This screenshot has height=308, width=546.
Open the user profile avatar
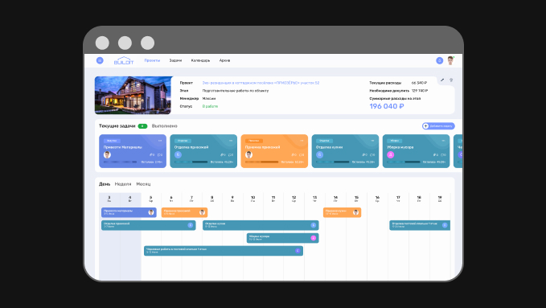[450, 60]
